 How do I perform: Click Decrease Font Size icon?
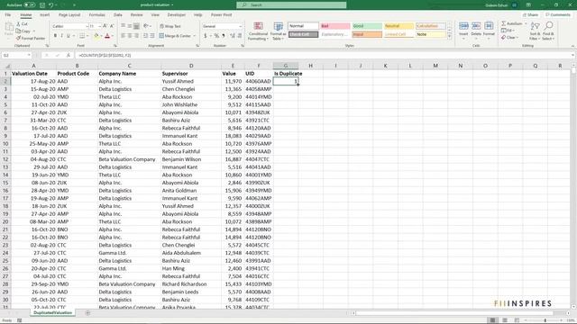click(x=112, y=26)
